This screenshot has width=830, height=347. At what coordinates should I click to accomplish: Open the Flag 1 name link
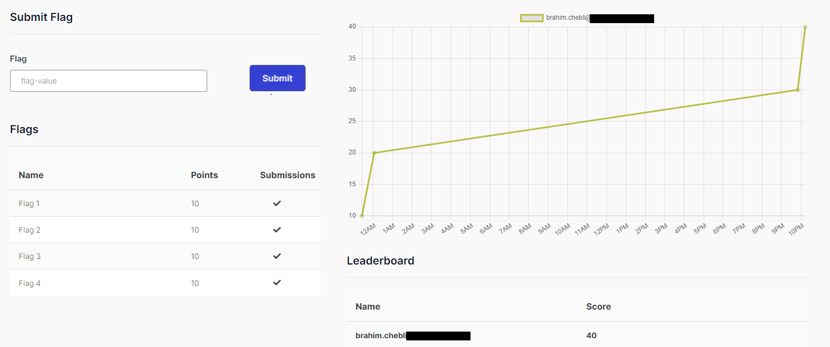click(x=29, y=203)
